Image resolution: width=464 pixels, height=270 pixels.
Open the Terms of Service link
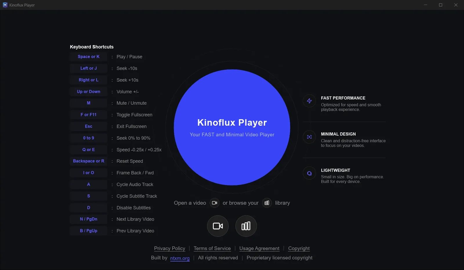pyautogui.click(x=212, y=248)
